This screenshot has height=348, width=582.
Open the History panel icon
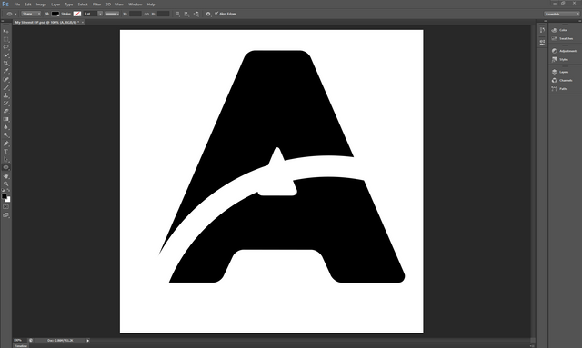(542, 30)
